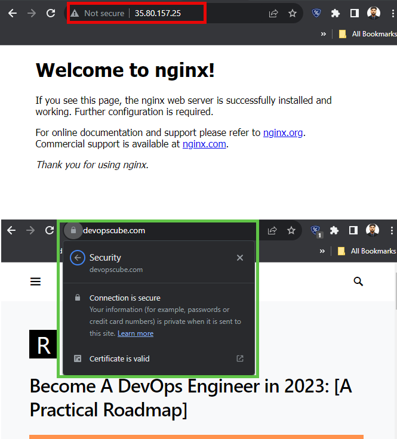Open All Bookmarks folder in devopscube window

pos(367,251)
